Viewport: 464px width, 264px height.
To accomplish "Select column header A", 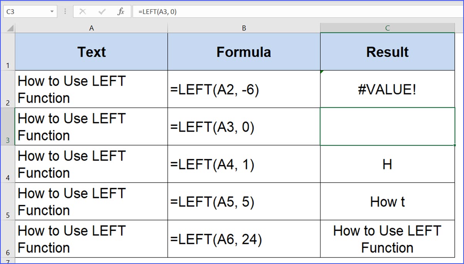I will 91,28.
